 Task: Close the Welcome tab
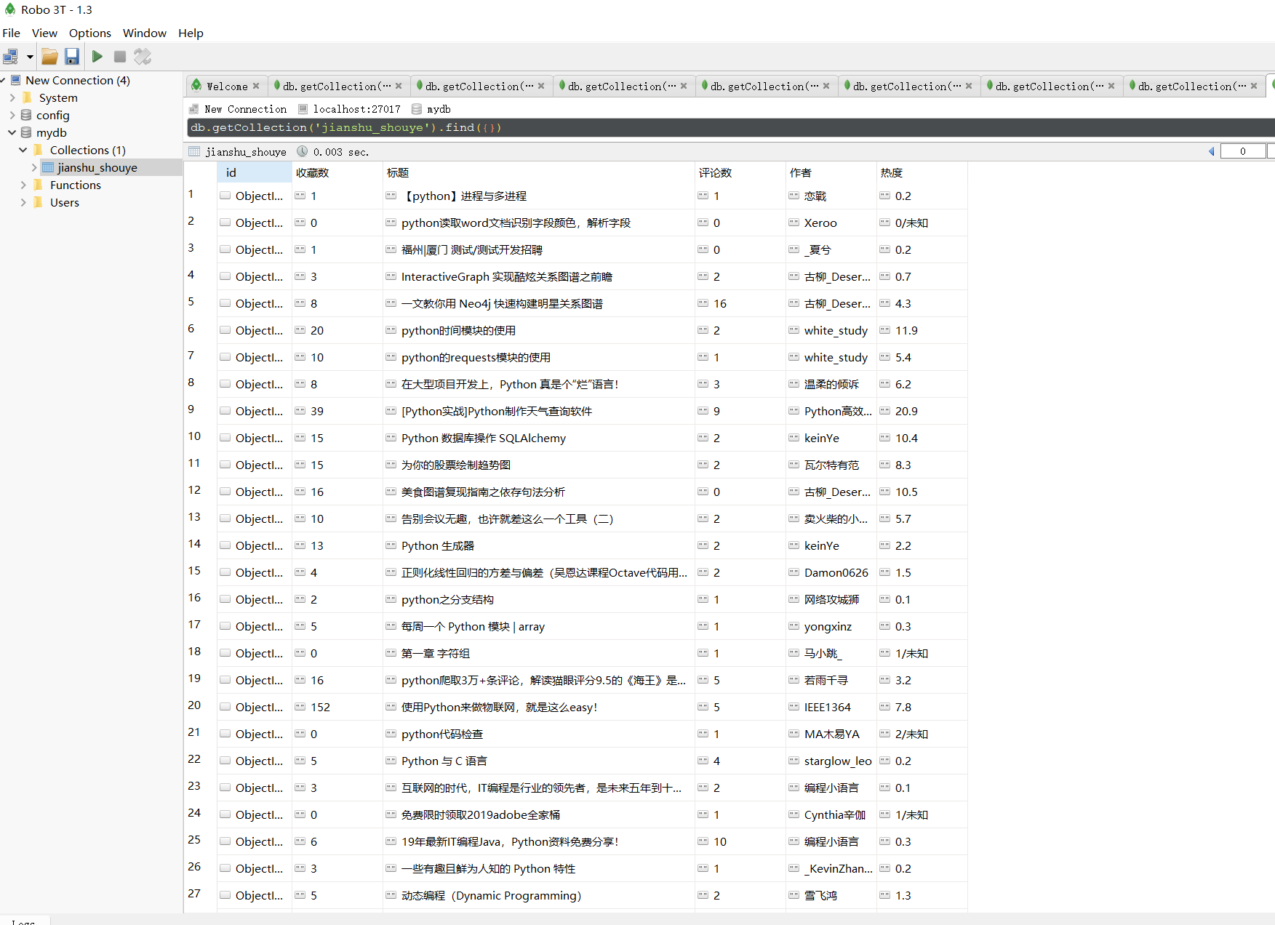pos(256,86)
